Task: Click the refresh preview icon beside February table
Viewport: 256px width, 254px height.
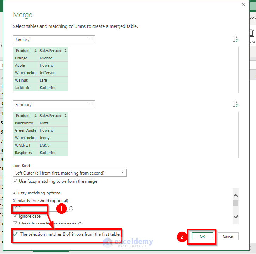Action: [235, 104]
